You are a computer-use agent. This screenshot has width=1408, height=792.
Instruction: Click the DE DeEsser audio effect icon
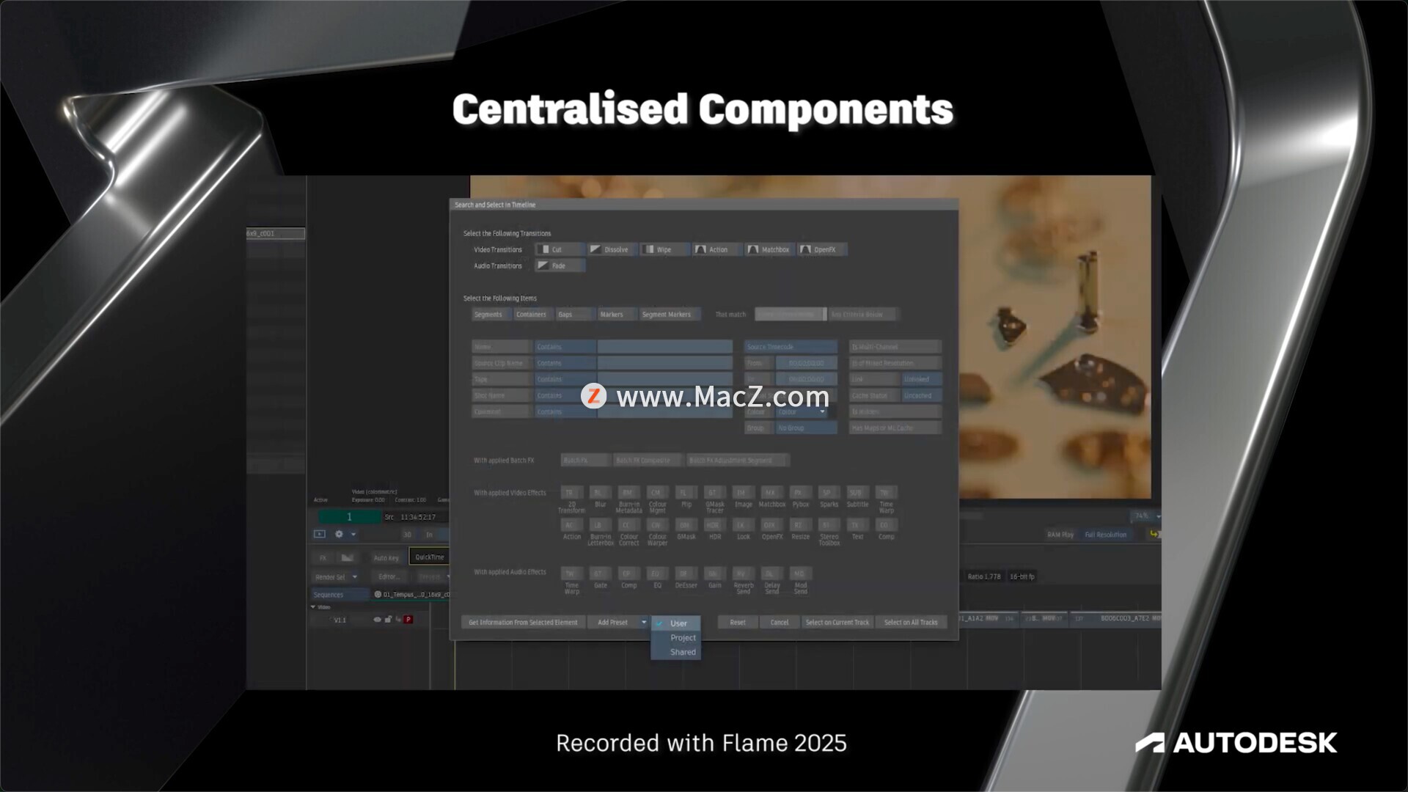point(686,573)
